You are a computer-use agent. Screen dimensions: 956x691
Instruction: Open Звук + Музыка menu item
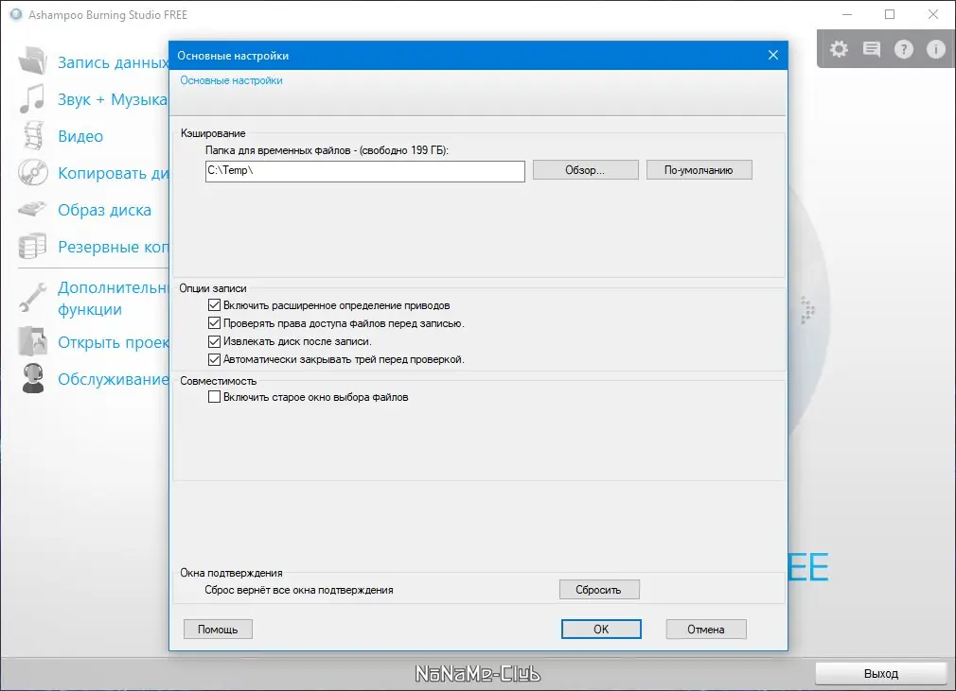click(x=113, y=99)
